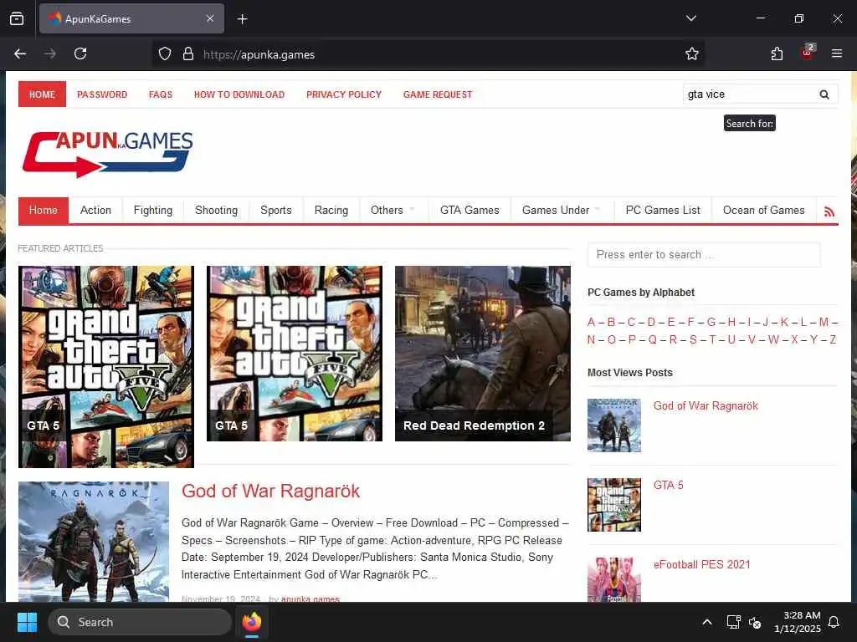Click GTA 5 sidebar thumbnail image

tap(614, 505)
